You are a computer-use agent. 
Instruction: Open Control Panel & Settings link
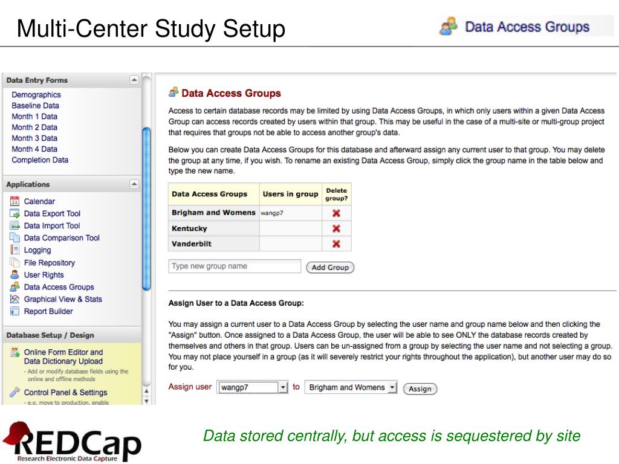click(x=65, y=392)
